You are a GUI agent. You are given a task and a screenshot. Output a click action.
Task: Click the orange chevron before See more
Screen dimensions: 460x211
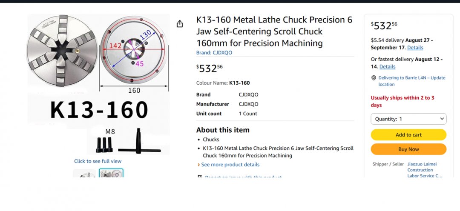tap(198, 165)
